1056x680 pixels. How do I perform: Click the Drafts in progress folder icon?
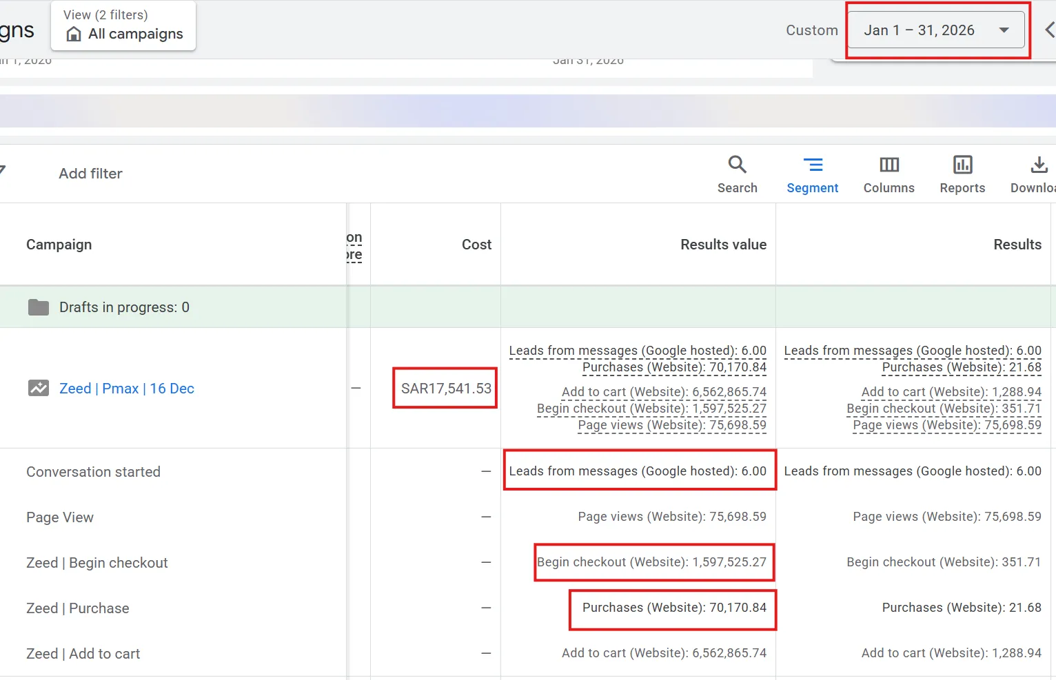tap(39, 307)
